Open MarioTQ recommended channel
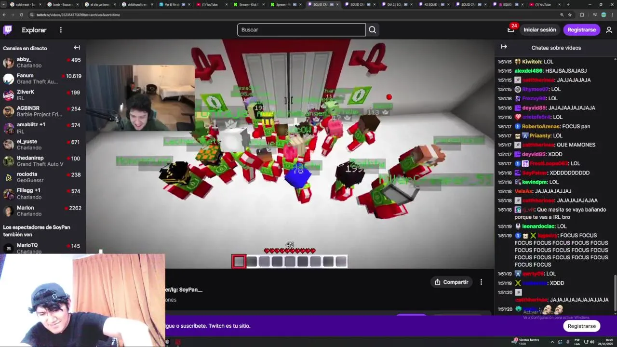Screen dimensions: 617x347 [x=42, y=248]
